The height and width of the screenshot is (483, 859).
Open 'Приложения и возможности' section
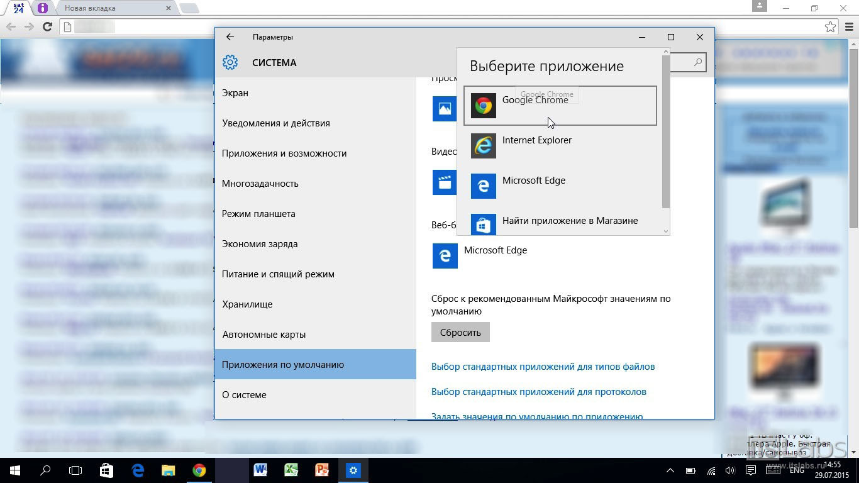coord(315,153)
